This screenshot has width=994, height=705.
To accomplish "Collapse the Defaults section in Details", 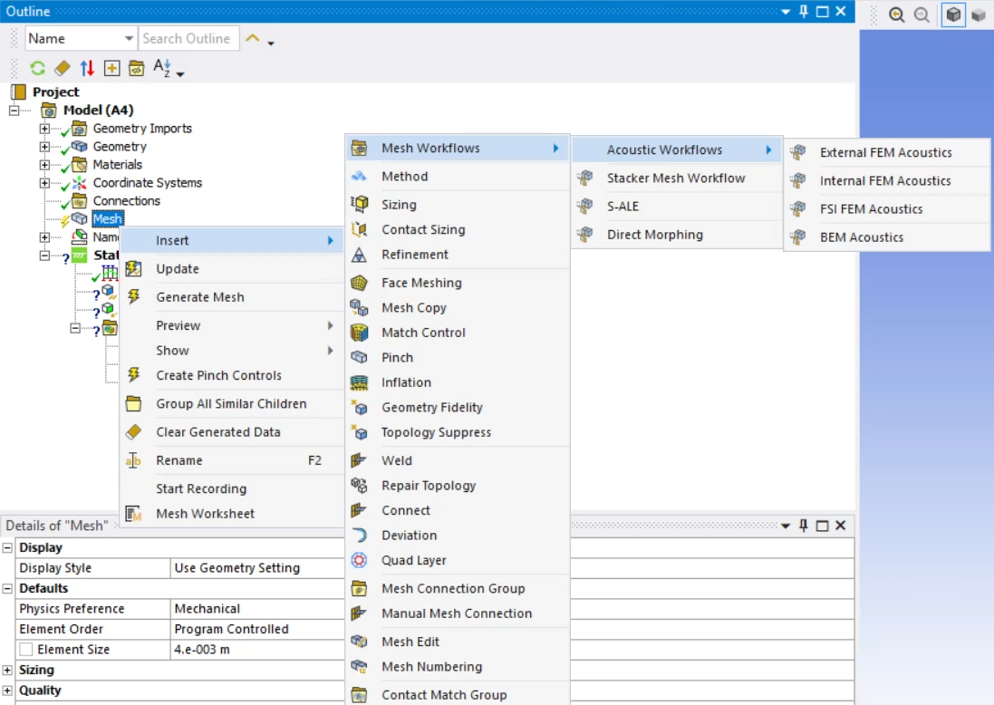I will pos(8,588).
